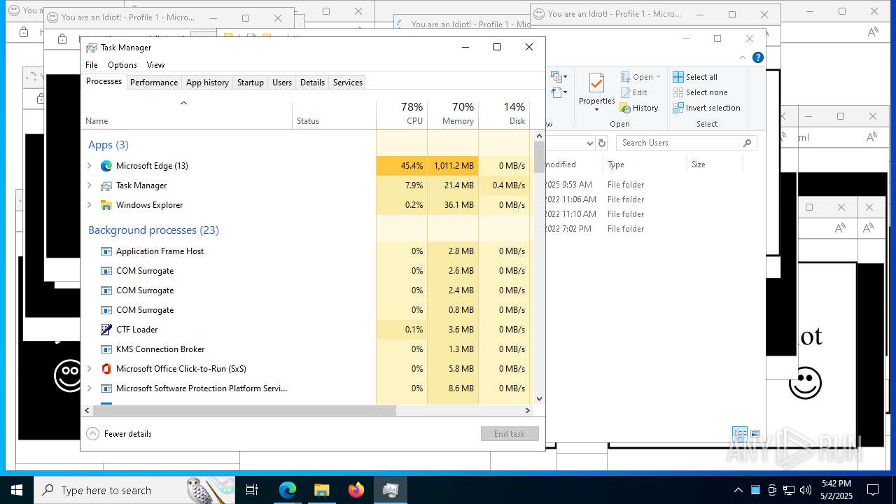Switch to the Users tab

pyautogui.click(x=282, y=83)
